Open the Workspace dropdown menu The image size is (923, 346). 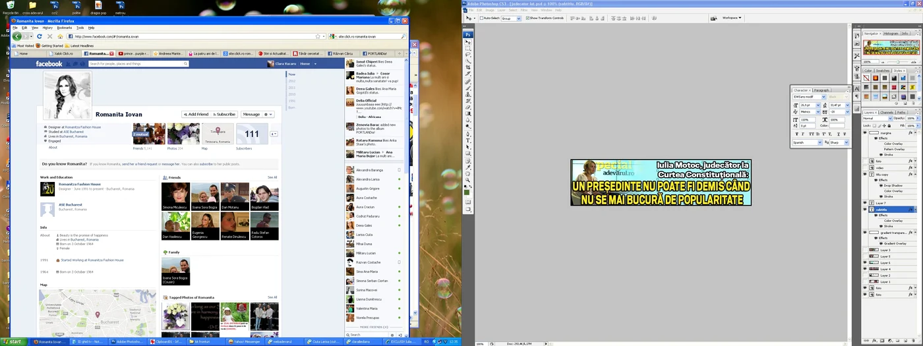732,18
